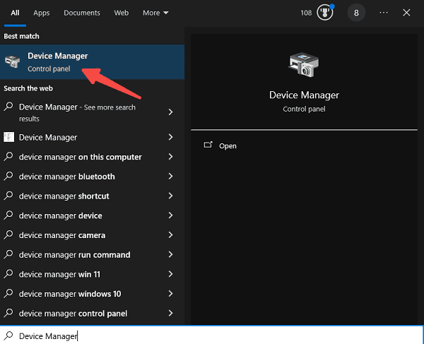Select 'device manager windows 10' suggestion
The height and width of the screenshot is (344, 424).
coord(70,294)
